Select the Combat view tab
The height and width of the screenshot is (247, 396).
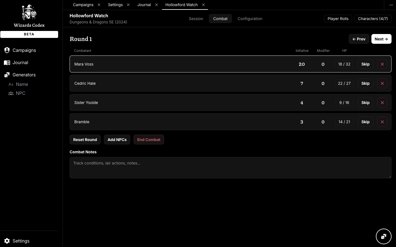(x=220, y=19)
